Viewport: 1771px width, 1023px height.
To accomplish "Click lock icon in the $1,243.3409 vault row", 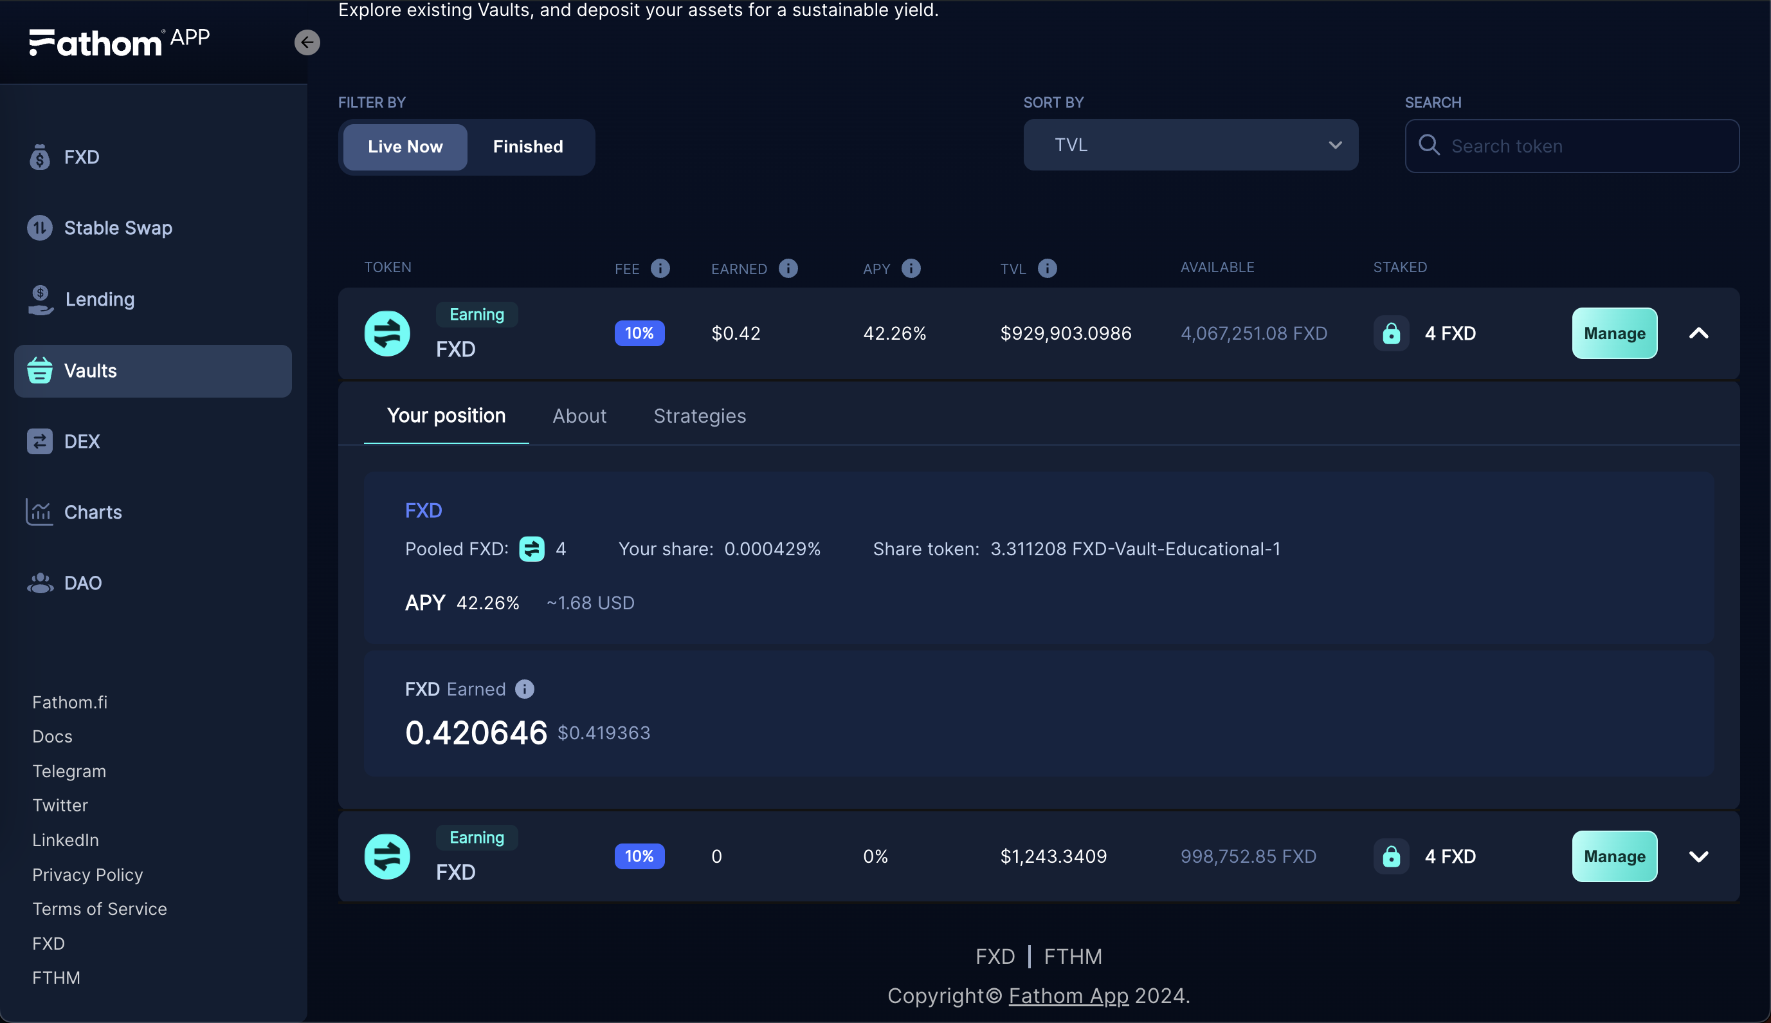I will tap(1391, 856).
